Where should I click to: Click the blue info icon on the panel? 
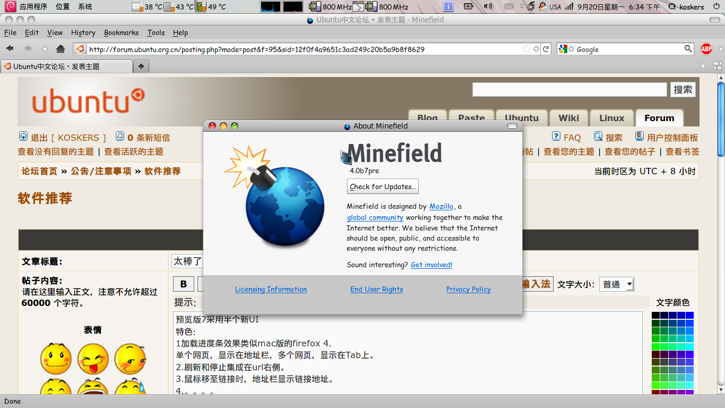[x=448, y=6]
